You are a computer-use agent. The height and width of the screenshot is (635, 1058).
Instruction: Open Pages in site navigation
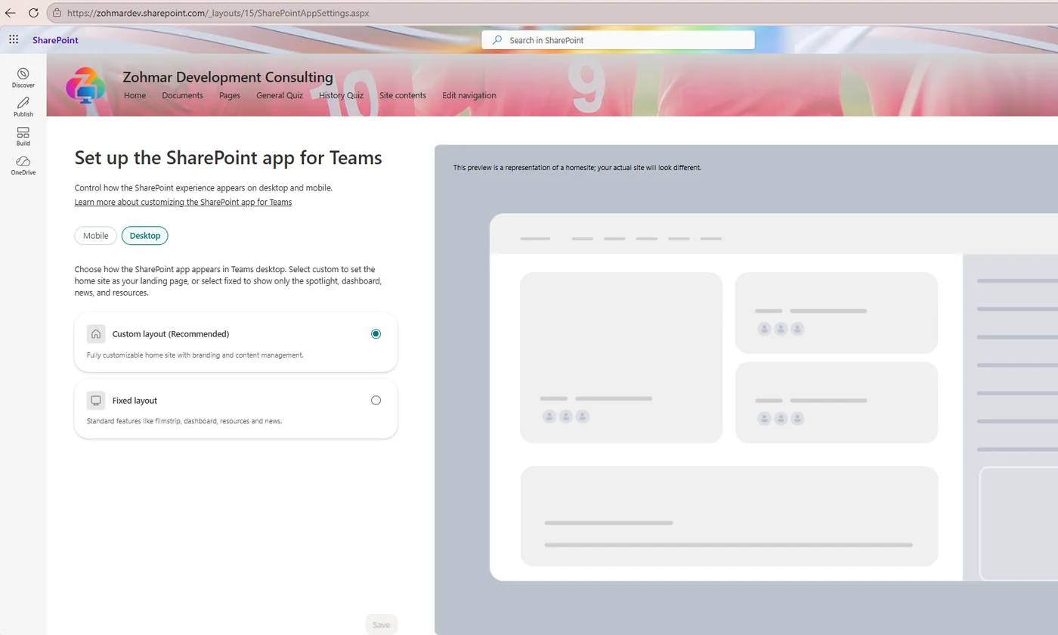click(x=230, y=95)
